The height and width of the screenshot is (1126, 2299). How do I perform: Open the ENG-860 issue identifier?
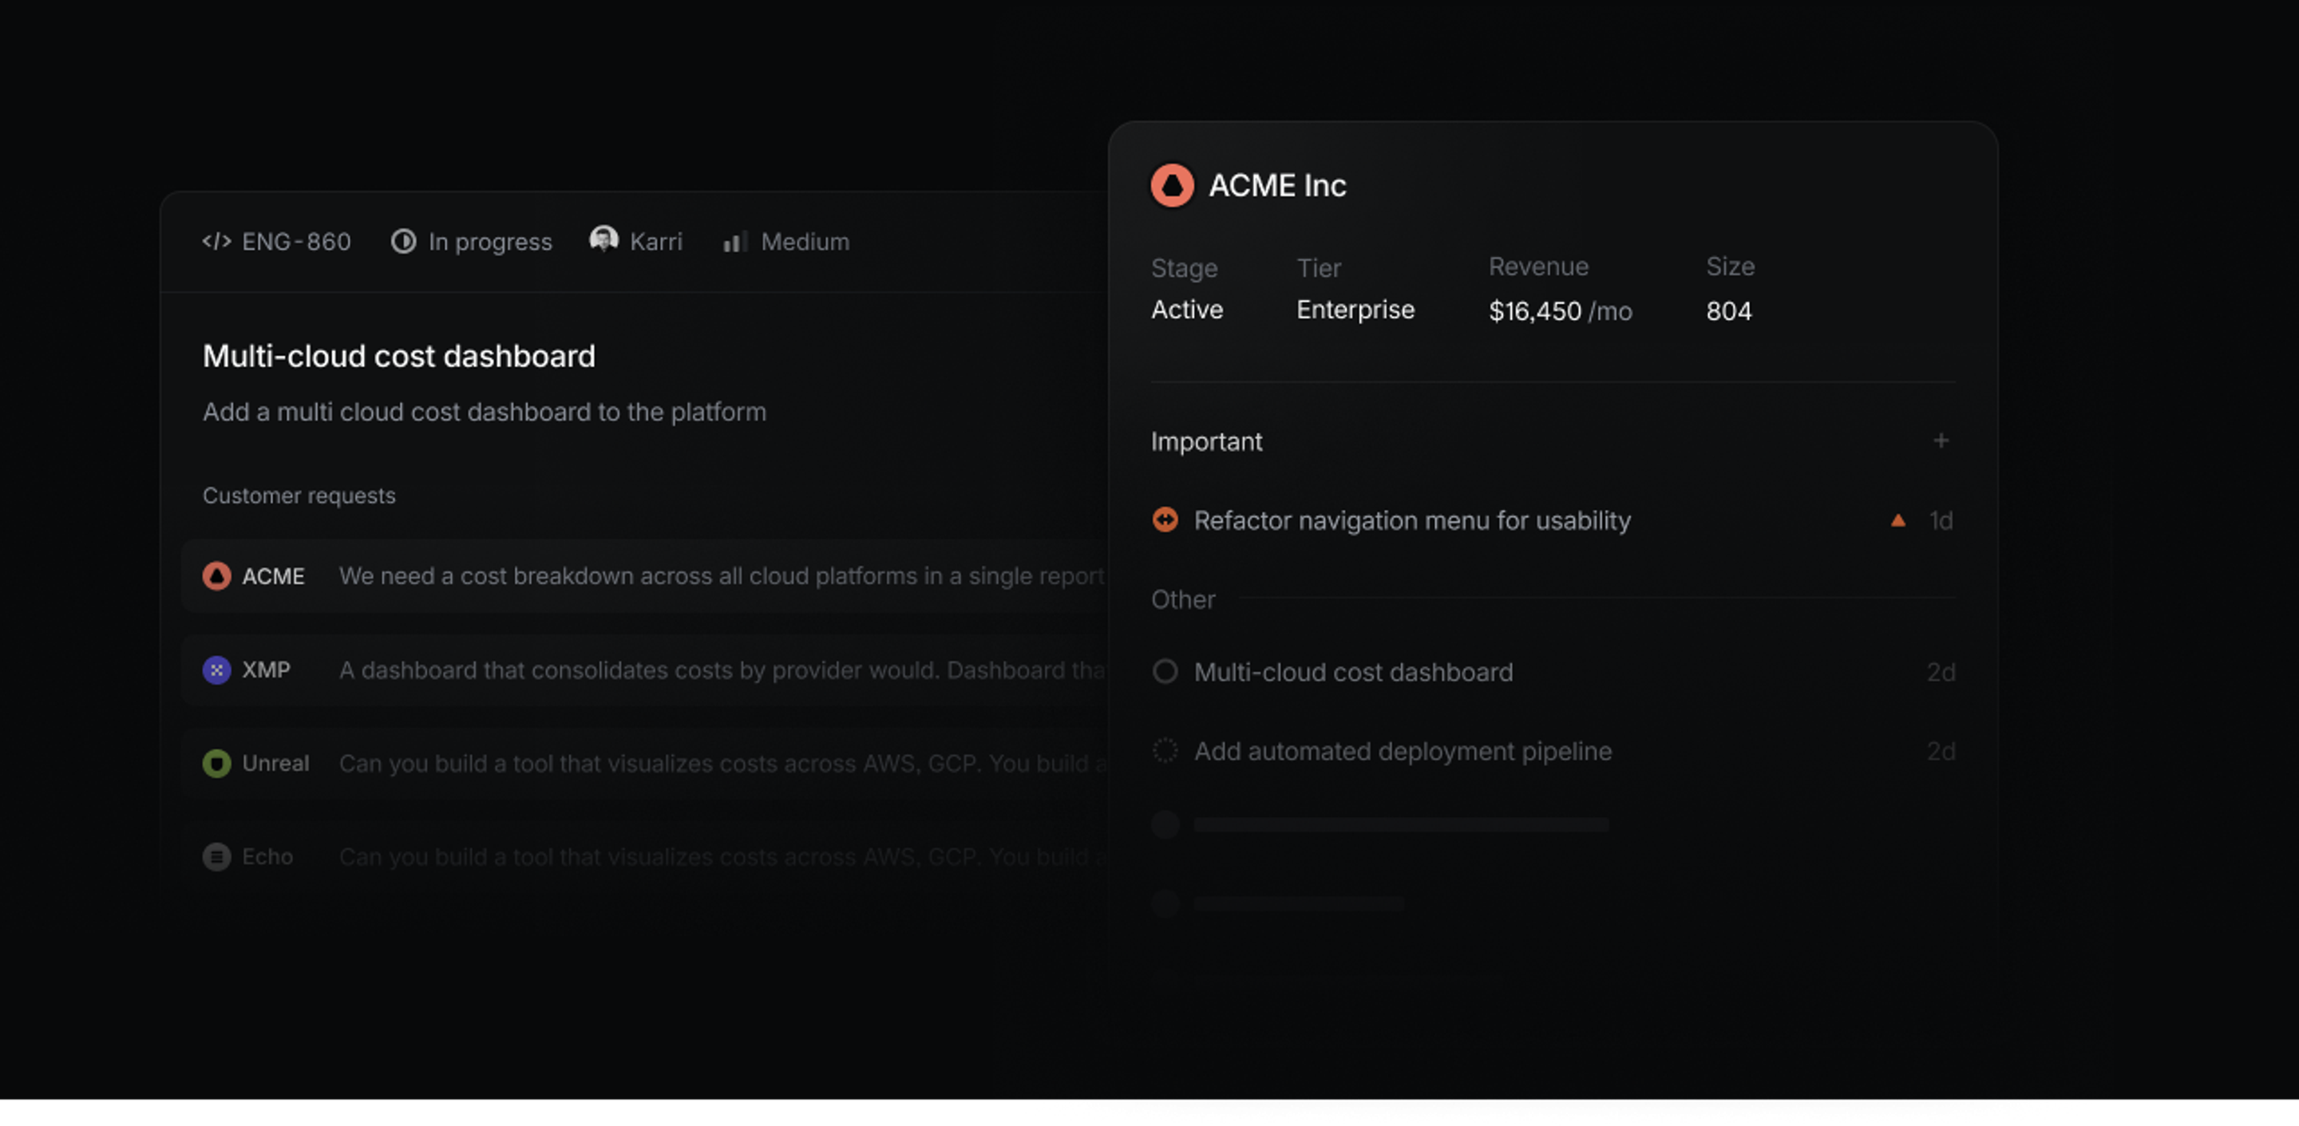pos(296,242)
